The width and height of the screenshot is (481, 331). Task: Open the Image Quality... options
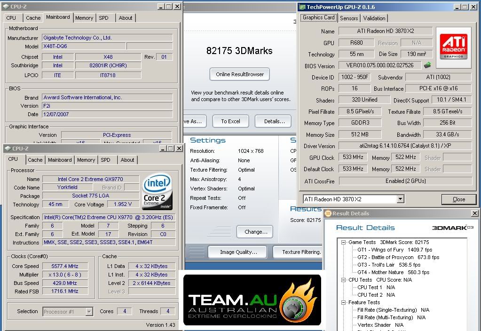pos(237,252)
